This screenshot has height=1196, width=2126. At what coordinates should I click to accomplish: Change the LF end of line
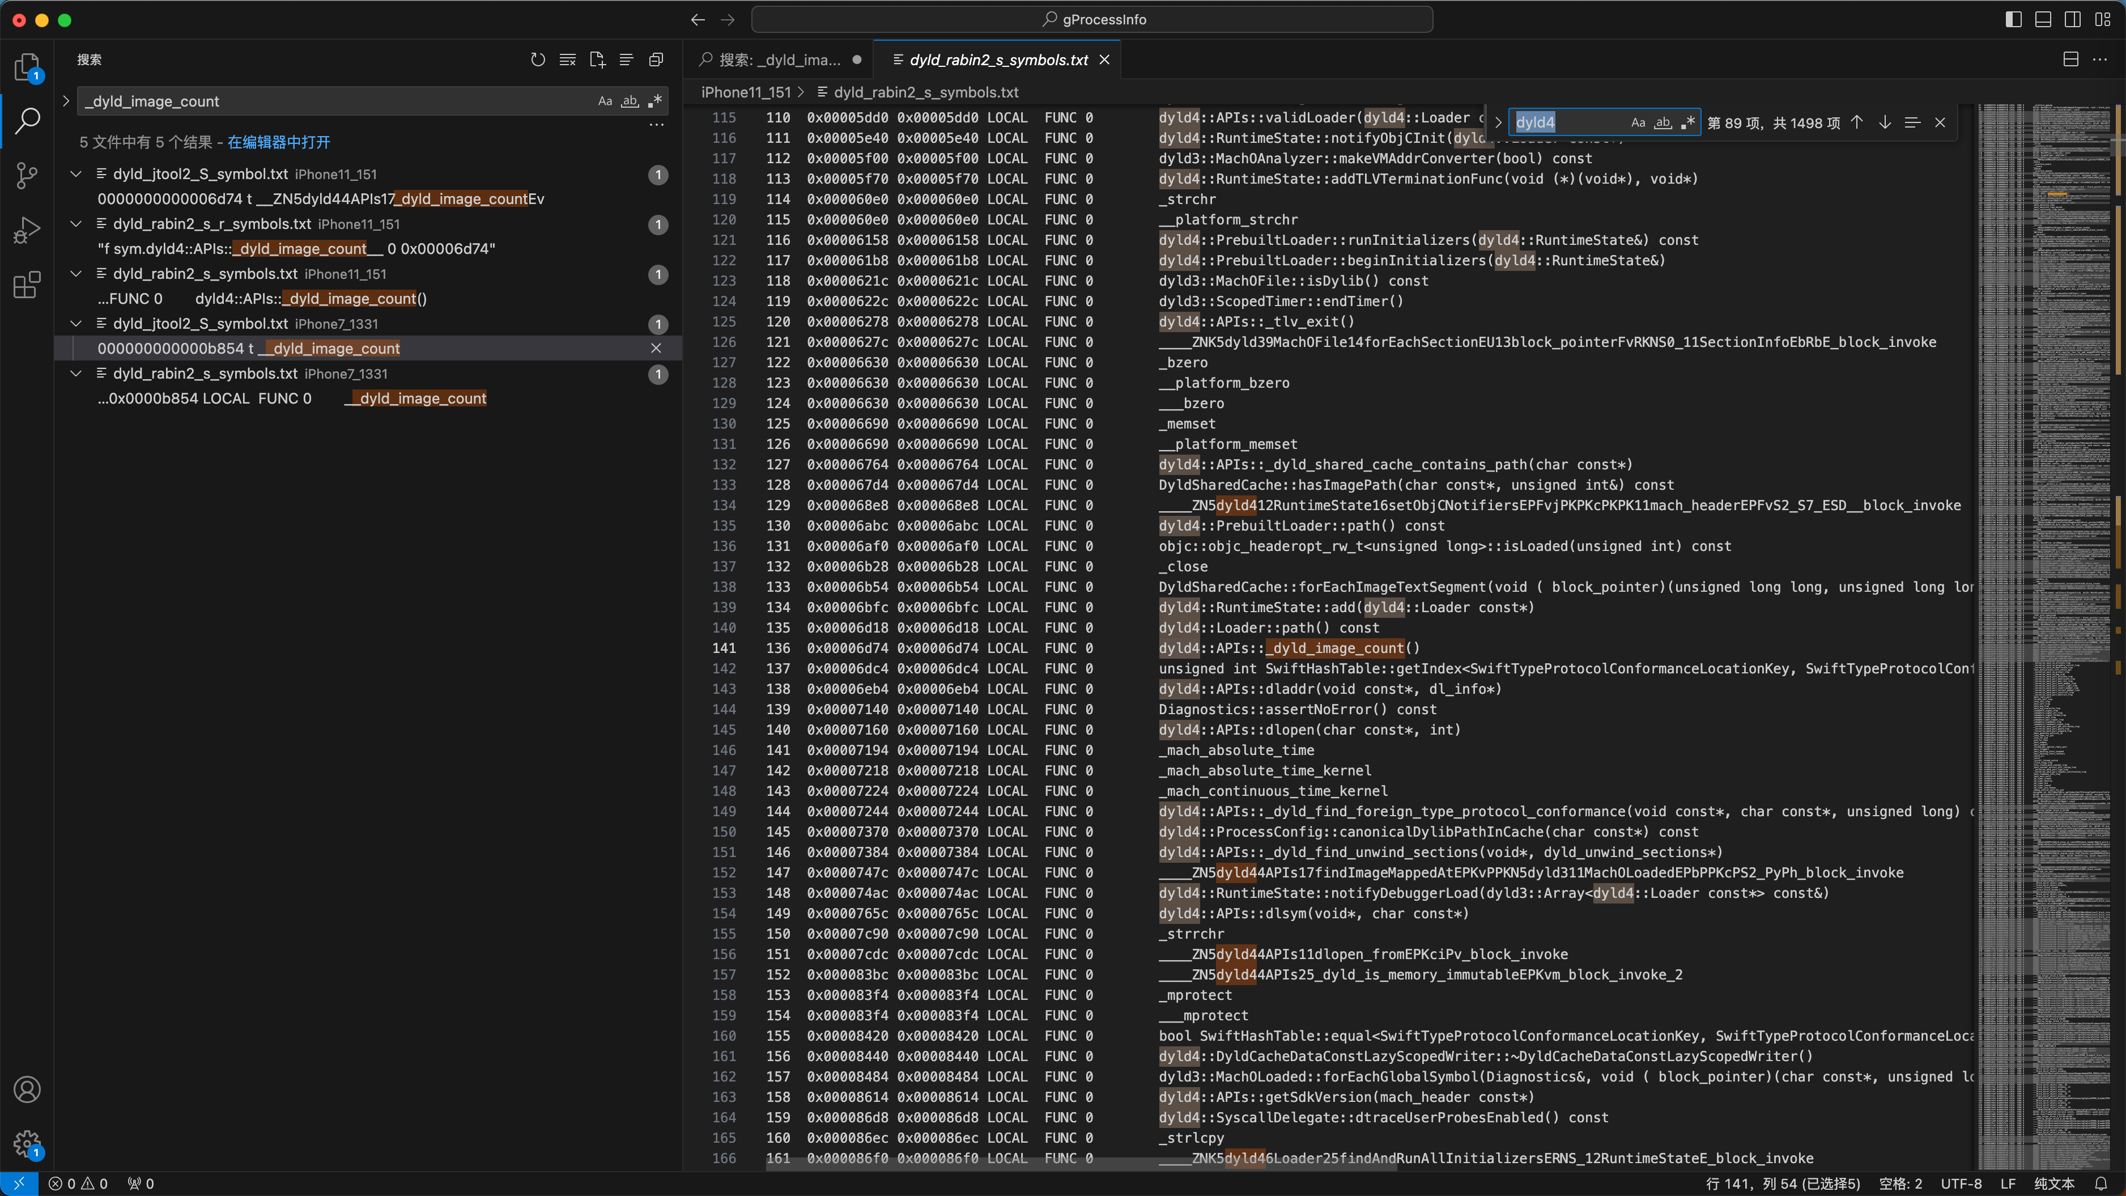[x=2008, y=1184]
